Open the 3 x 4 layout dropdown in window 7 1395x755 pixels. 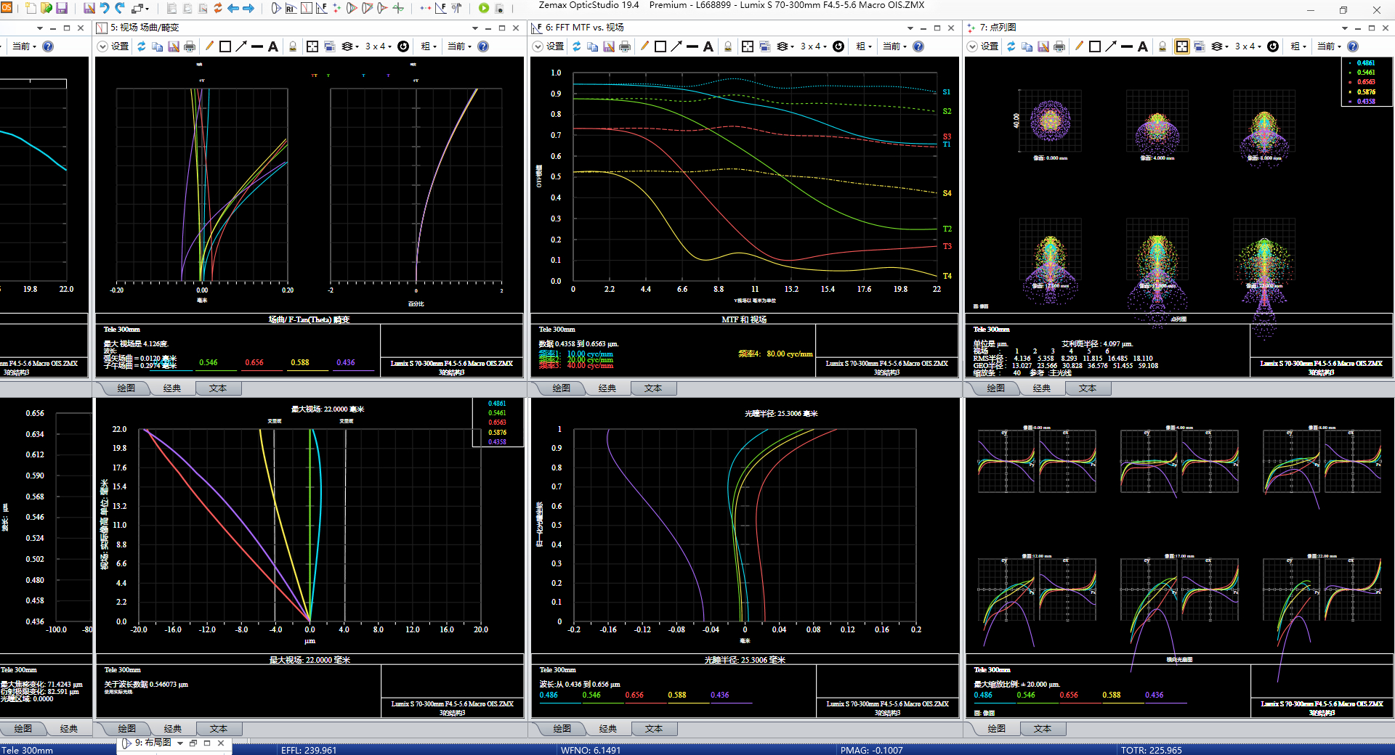pyautogui.click(x=1248, y=46)
